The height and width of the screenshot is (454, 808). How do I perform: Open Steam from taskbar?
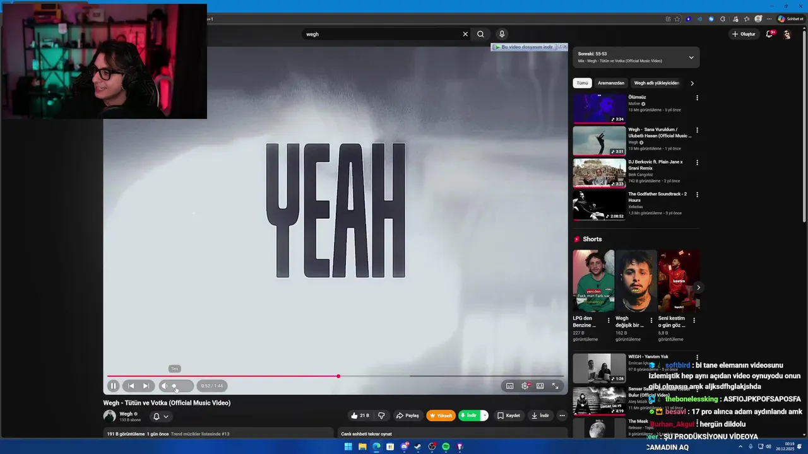click(x=418, y=446)
